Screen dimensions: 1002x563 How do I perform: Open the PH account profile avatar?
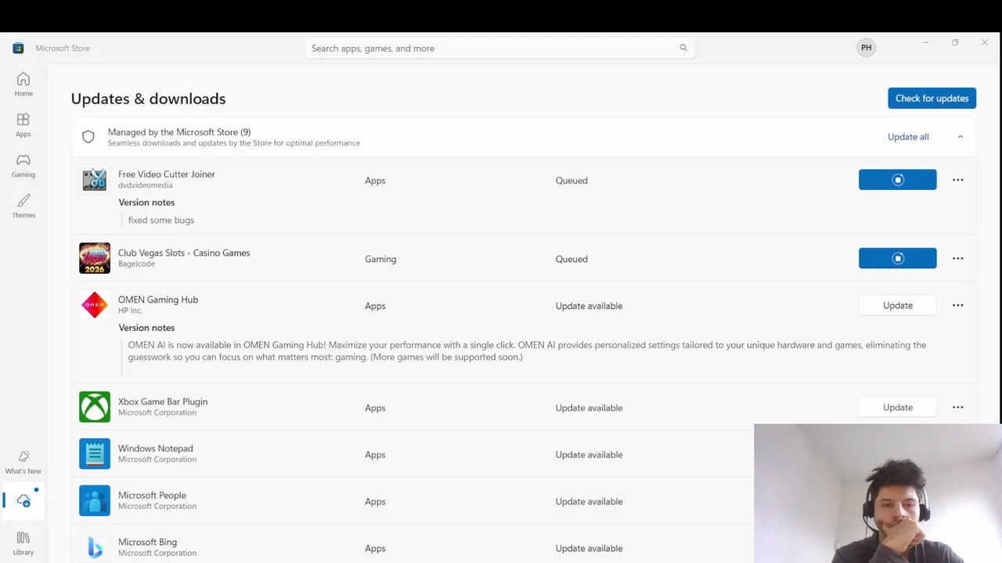pos(866,48)
